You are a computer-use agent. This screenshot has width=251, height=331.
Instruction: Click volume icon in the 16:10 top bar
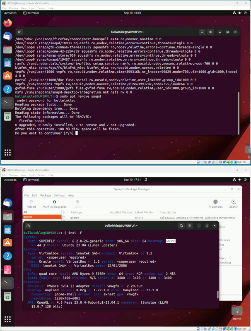click(240, 13)
